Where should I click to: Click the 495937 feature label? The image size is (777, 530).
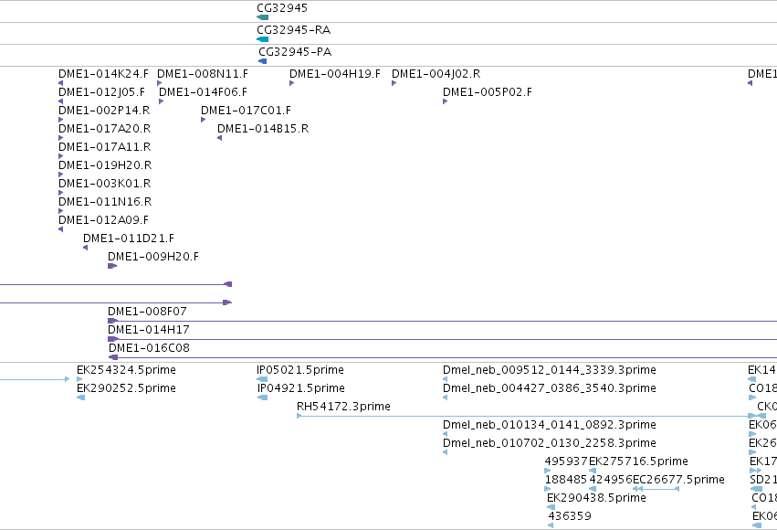[566, 461]
